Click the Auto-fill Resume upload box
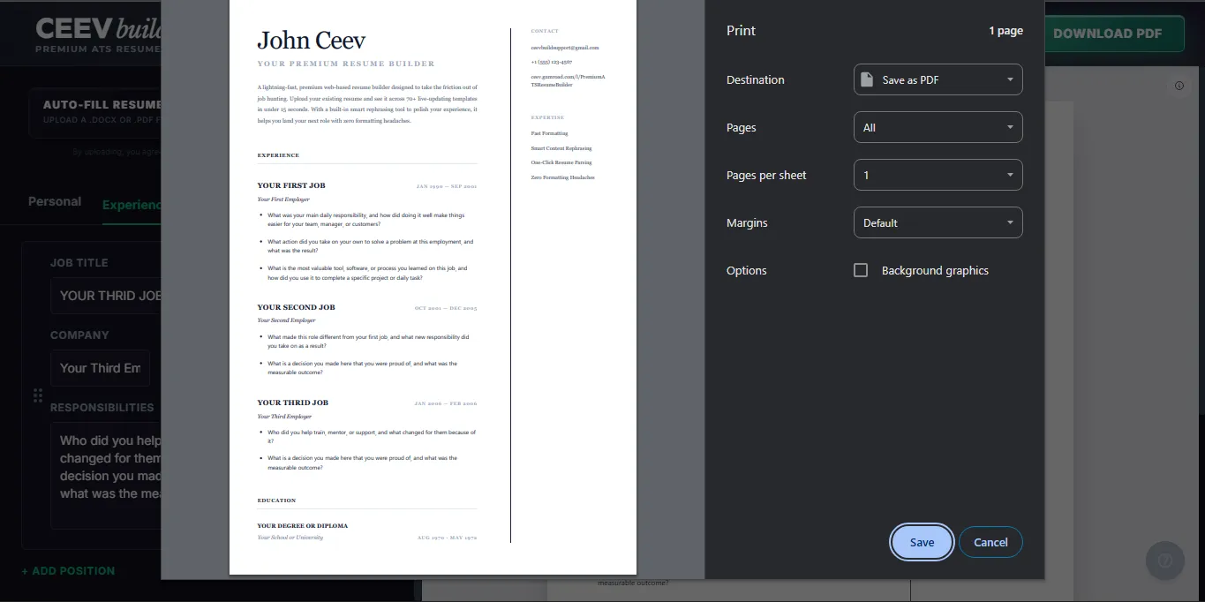This screenshot has height=602, width=1205. tap(94, 112)
